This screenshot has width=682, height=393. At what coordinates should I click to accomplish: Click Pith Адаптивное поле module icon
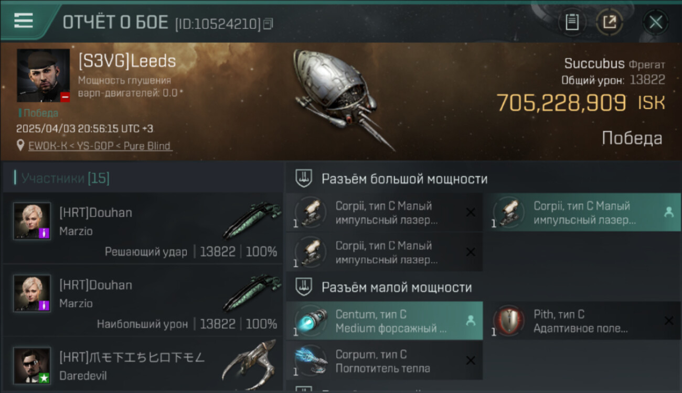coord(508,320)
